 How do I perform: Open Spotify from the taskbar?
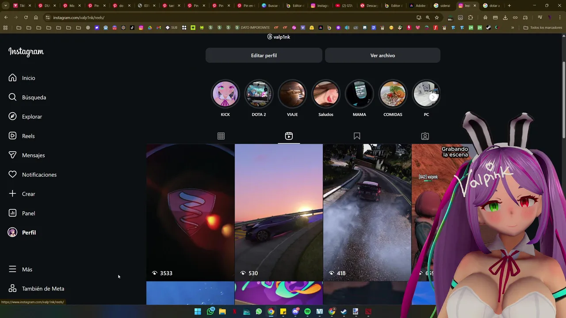pos(307,311)
